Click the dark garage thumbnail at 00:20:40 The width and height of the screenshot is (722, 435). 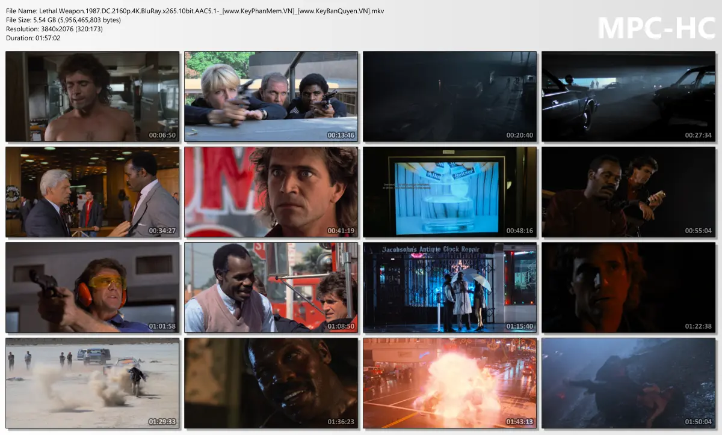(x=449, y=96)
